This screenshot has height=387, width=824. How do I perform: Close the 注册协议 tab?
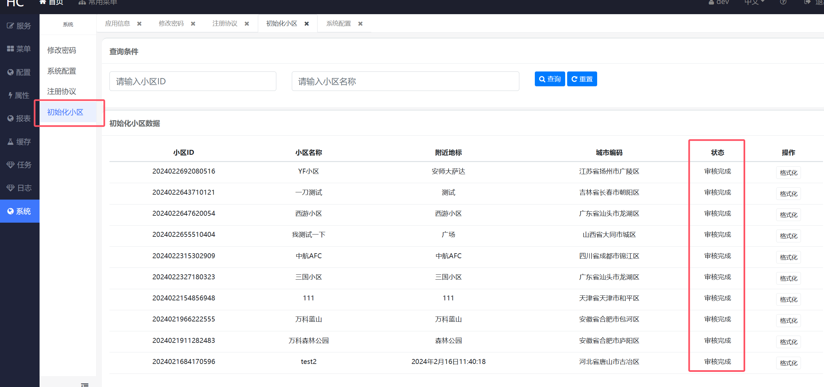[x=247, y=24]
